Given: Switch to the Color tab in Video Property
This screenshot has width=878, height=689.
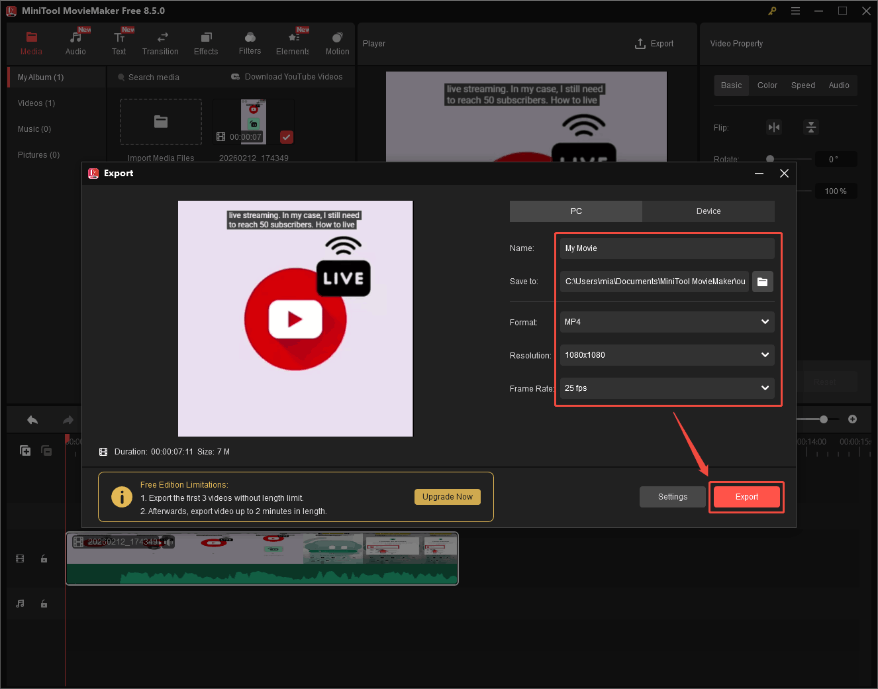Looking at the screenshot, I should click(767, 85).
